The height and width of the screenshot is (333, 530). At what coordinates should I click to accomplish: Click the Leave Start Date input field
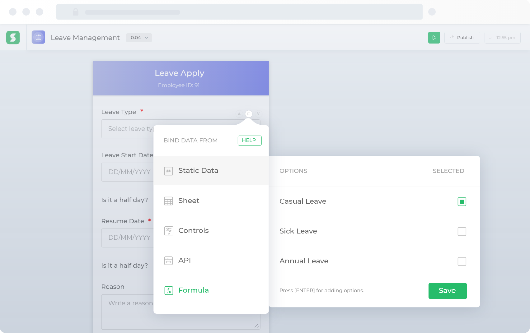[128, 172]
